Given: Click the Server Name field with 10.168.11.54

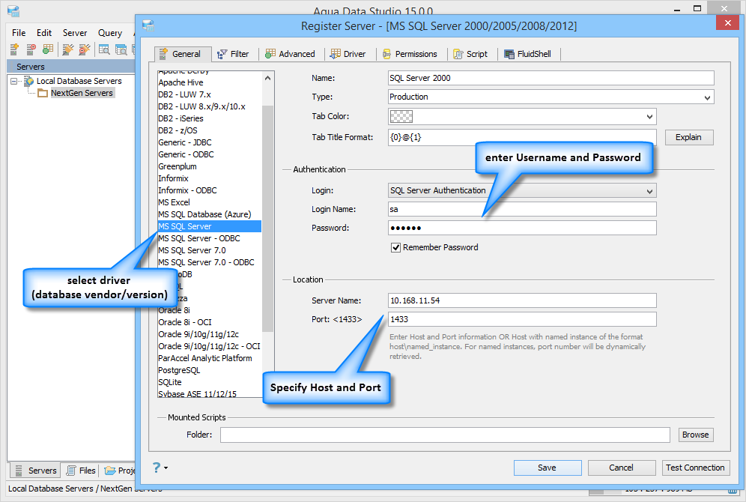Looking at the screenshot, I should tap(522, 300).
